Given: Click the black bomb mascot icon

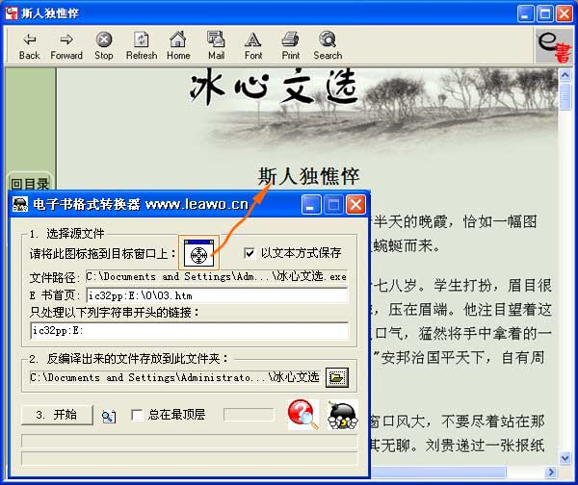Looking at the screenshot, I should pos(341,415).
